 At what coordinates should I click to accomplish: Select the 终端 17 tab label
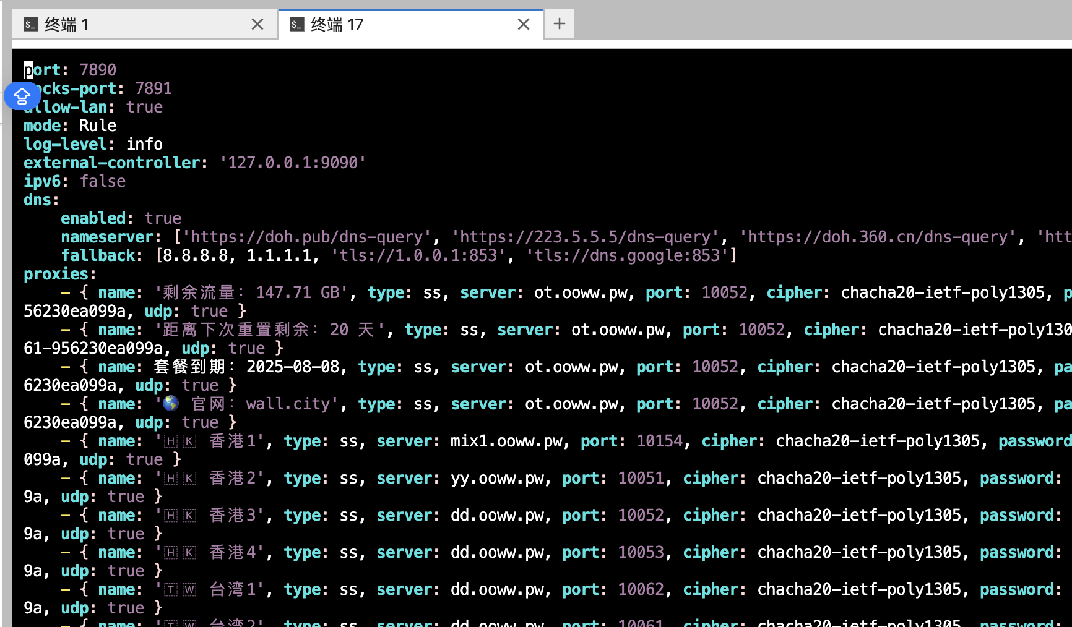coord(337,25)
